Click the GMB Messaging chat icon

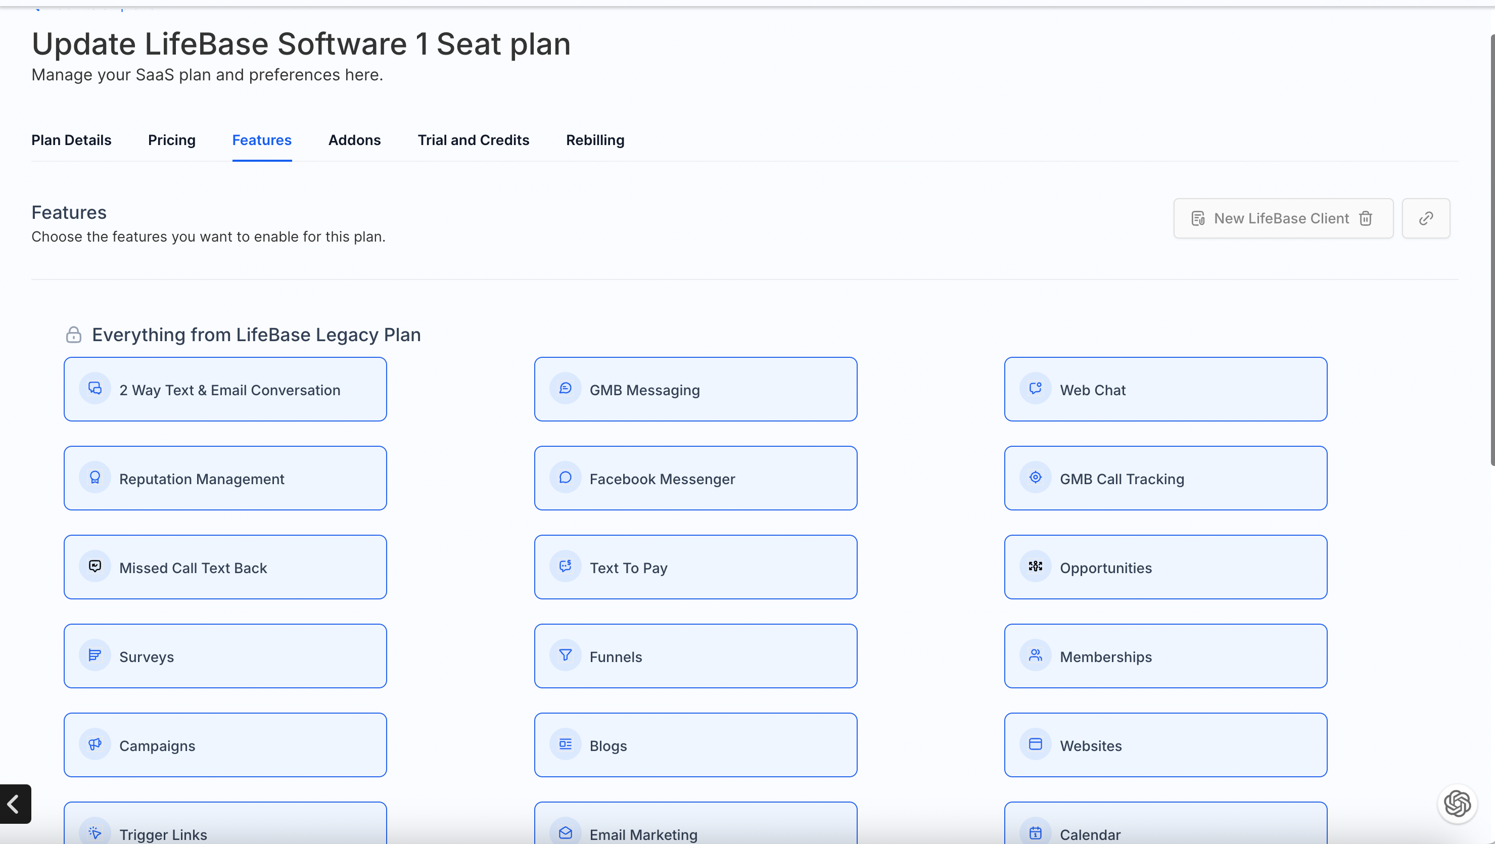click(x=565, y=388)
